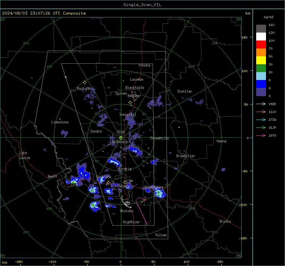Click the Strathmore town label
Image resolution: width=285 pixels, height=266 pixels.
pyautogui.click(x=154, y=187)
